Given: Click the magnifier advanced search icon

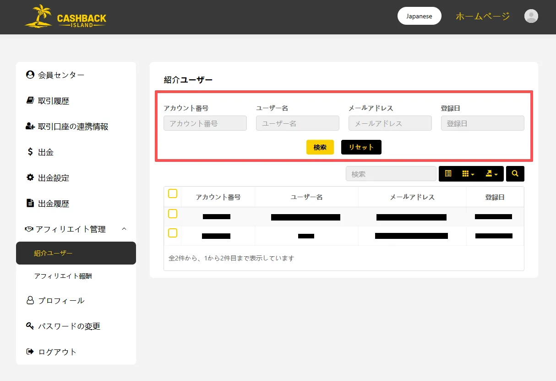Looking at the screenshot, I should (x=515, y=174).
